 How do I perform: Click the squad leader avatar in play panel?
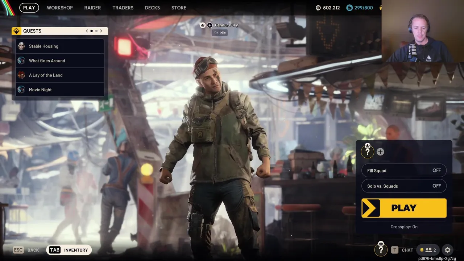[x=368, y=151]
